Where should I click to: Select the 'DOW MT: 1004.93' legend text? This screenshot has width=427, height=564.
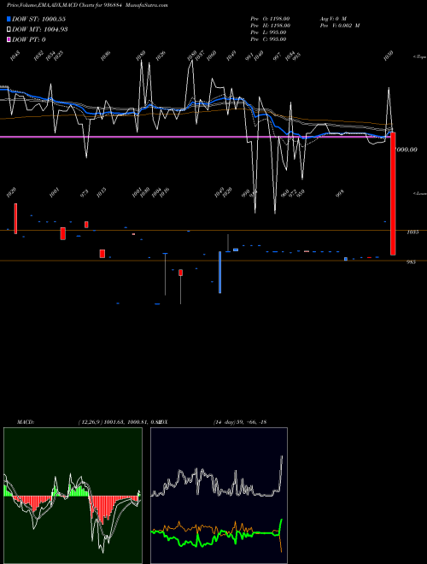click(x=40, y=30)
